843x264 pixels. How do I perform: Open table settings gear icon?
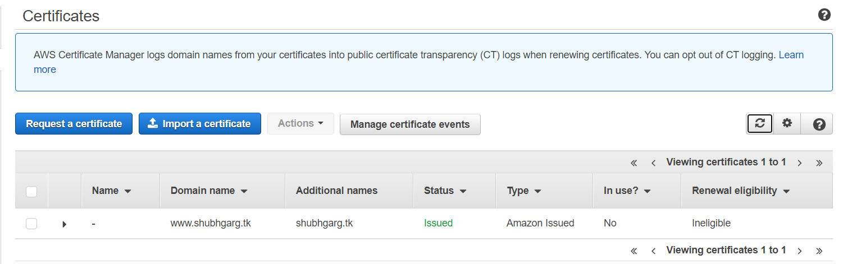click(787, 124)
